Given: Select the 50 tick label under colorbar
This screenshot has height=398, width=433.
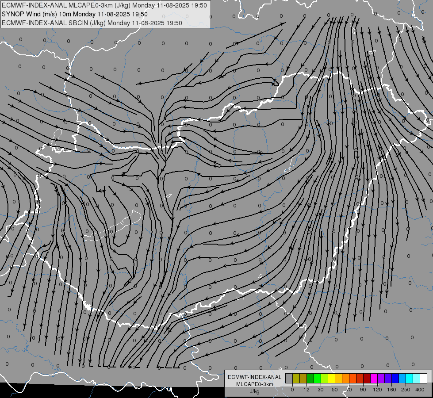Looking at the screenshot, I should (x=335, y=390).
